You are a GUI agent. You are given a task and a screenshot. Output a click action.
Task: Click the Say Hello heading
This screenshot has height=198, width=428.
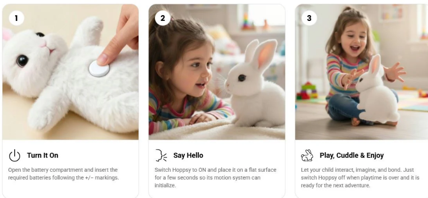click(188, 155)
